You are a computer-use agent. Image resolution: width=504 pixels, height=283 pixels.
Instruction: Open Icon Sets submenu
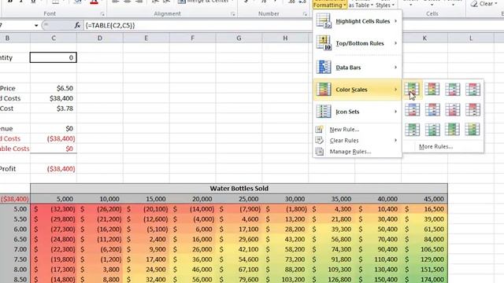click(357, 112)
